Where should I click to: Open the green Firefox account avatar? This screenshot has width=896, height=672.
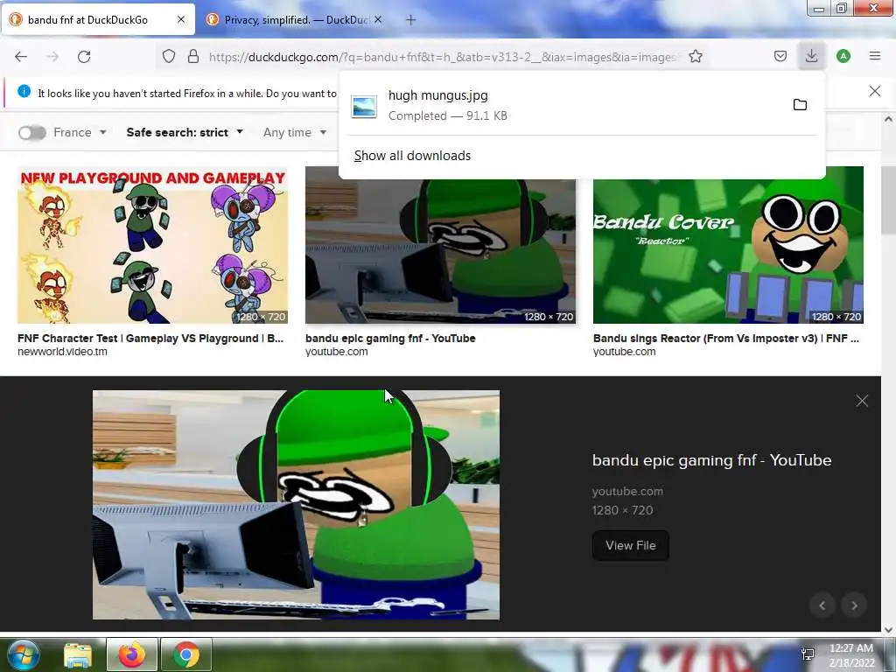(x=843, y=56)
